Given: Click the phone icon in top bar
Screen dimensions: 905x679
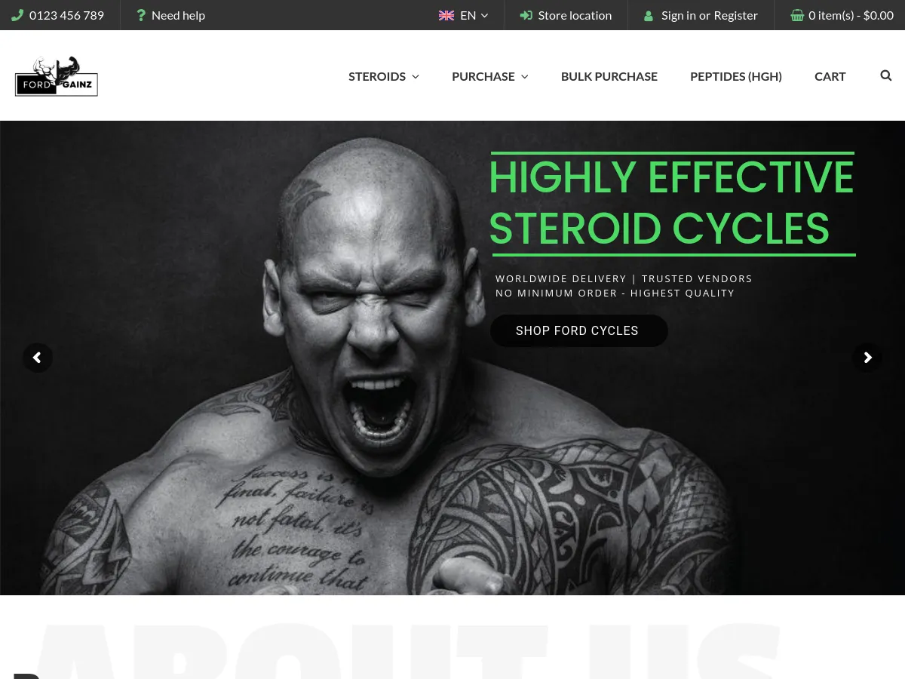Looking at the screenshot, I should [x=17, y=15].
